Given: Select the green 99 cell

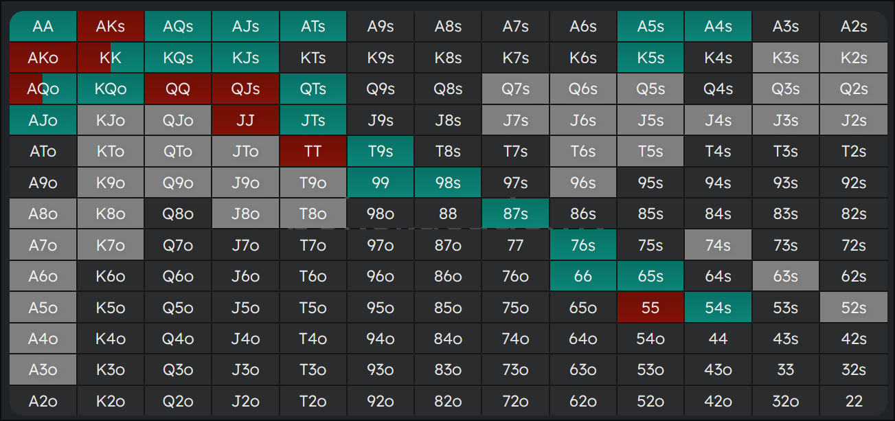Looking at the screenshot, I should click(381, 183).
